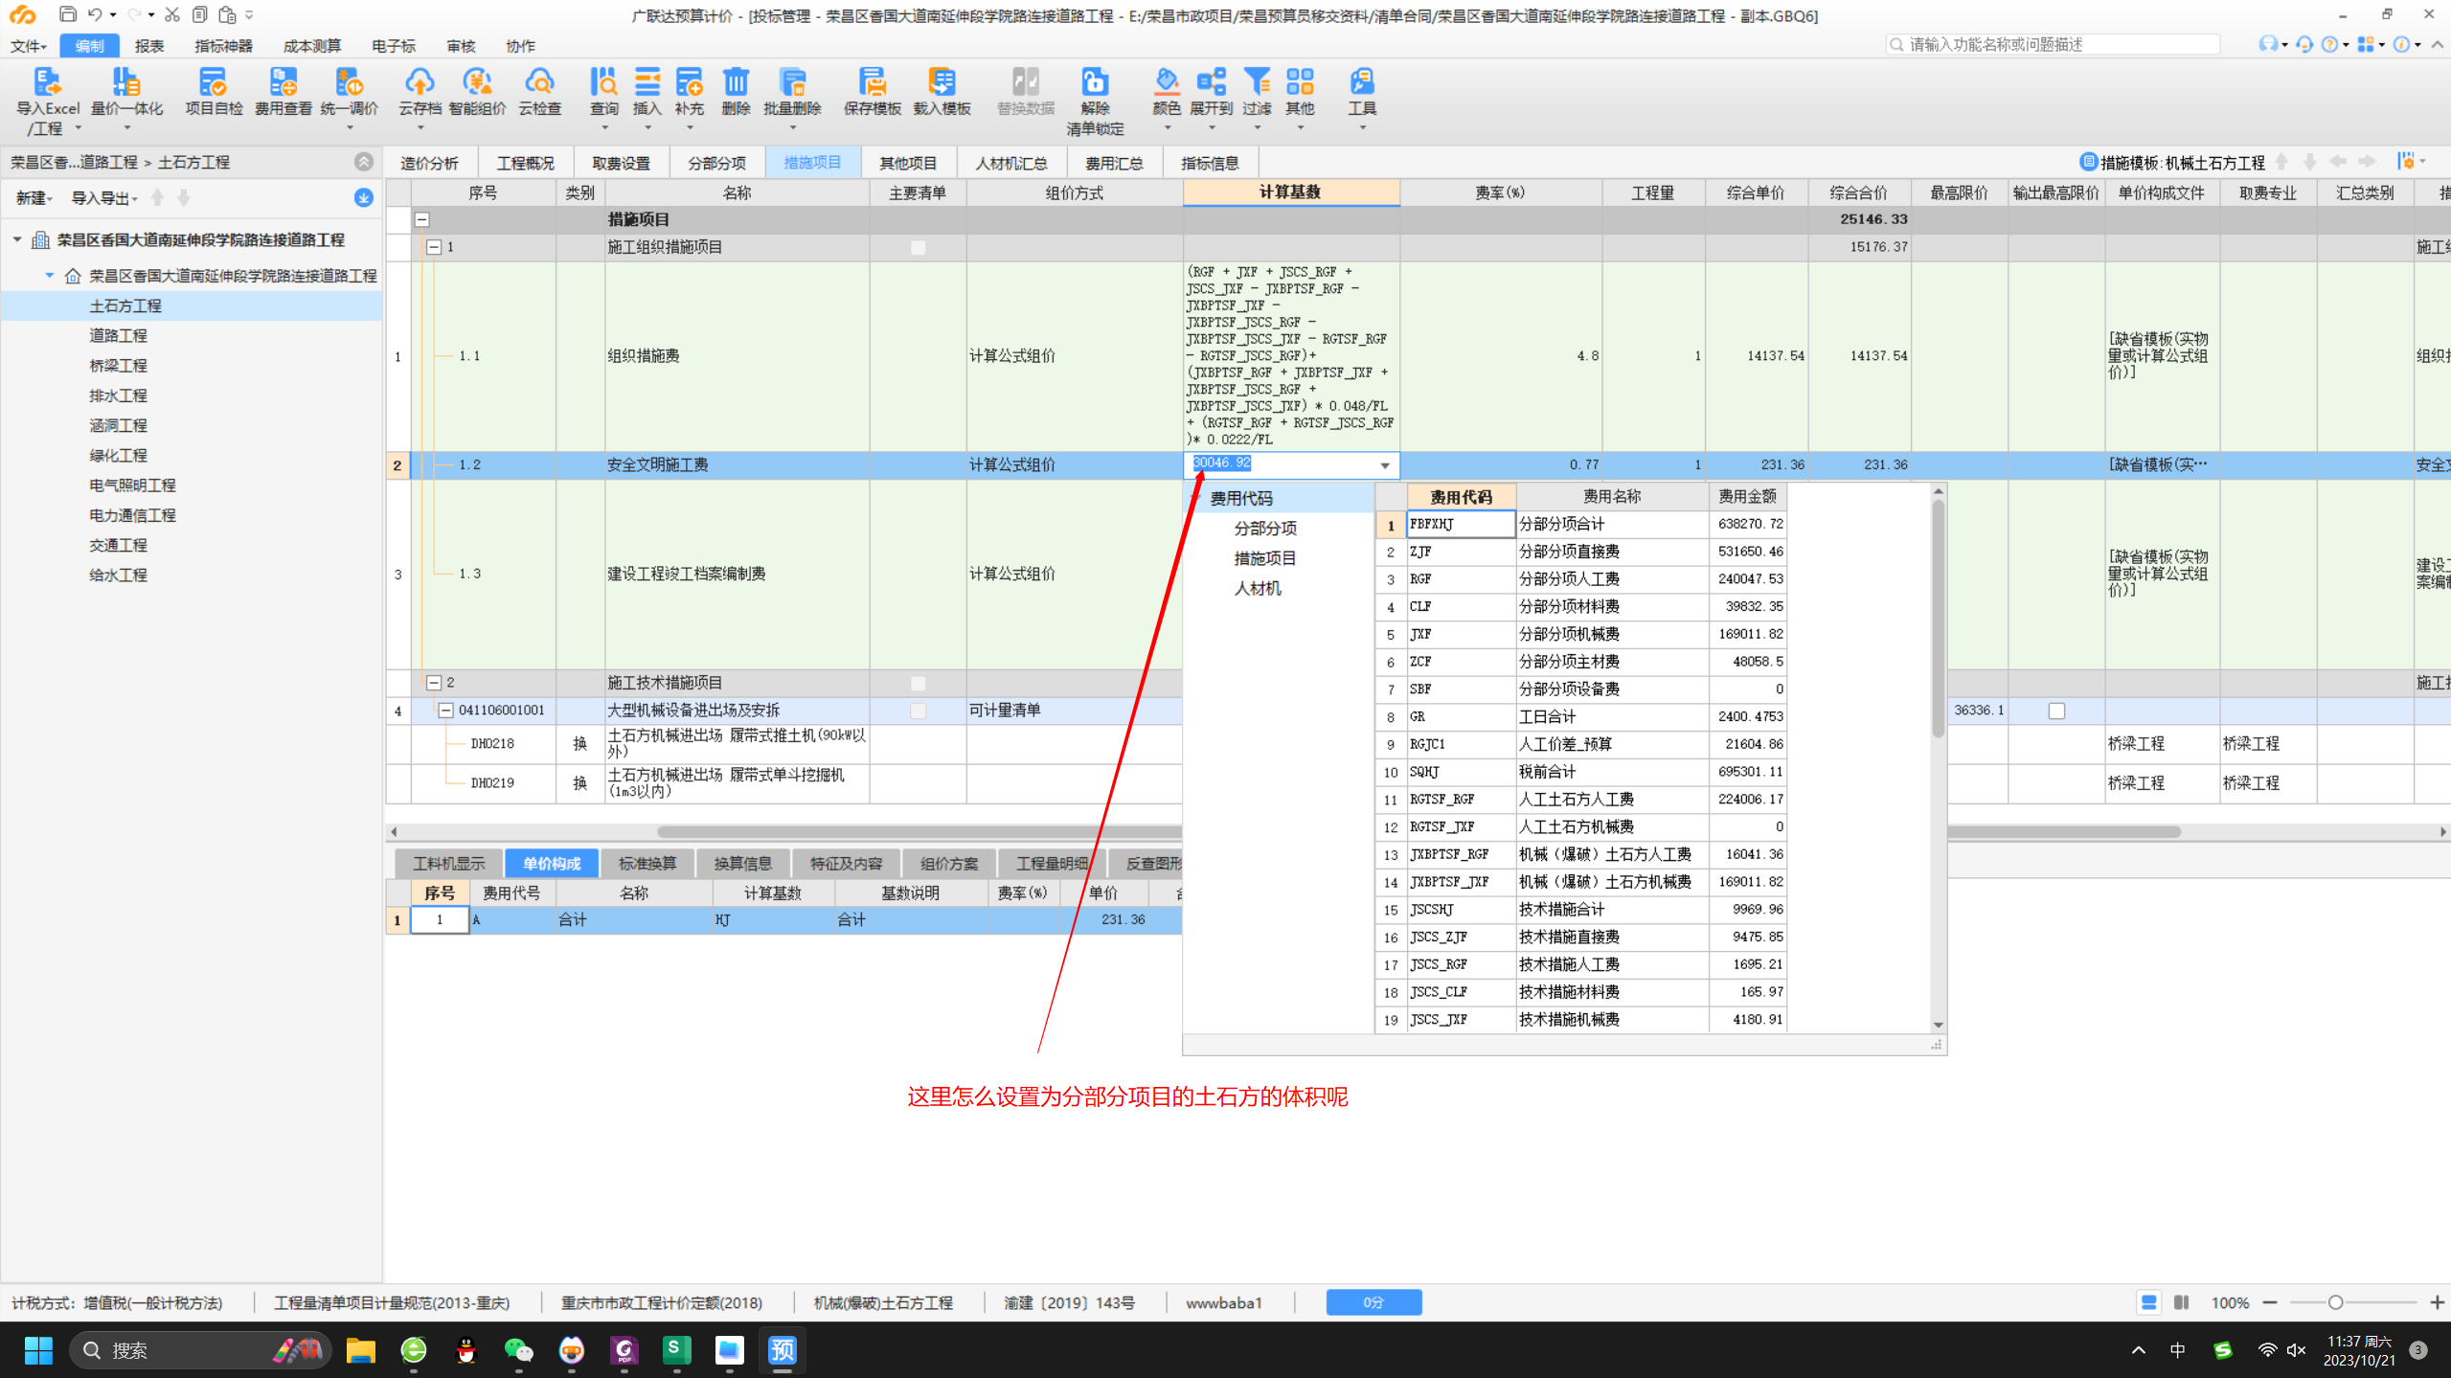Click the undo arrow in title bar
2451x1378 pixels.
click(x=94, y=14)
